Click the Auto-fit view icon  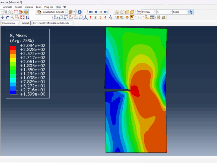pos(22,17)
